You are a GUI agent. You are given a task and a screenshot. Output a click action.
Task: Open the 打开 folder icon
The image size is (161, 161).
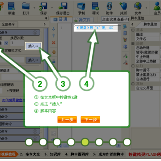tap(26, 6)
